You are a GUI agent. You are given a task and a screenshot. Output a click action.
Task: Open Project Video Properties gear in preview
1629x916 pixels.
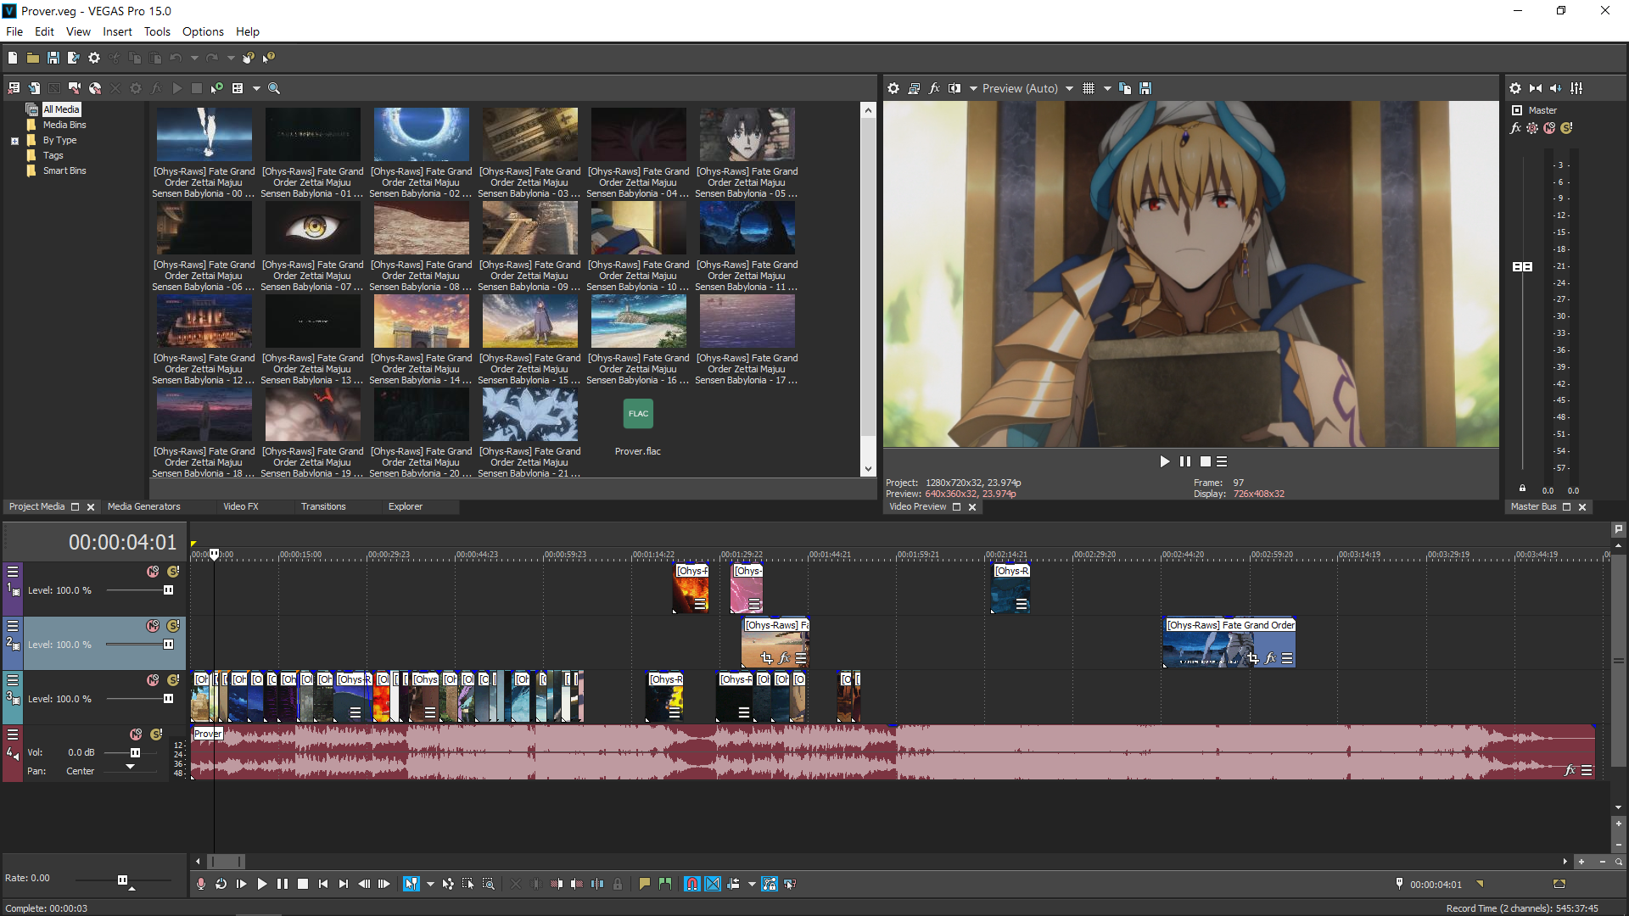coord(893,88)
